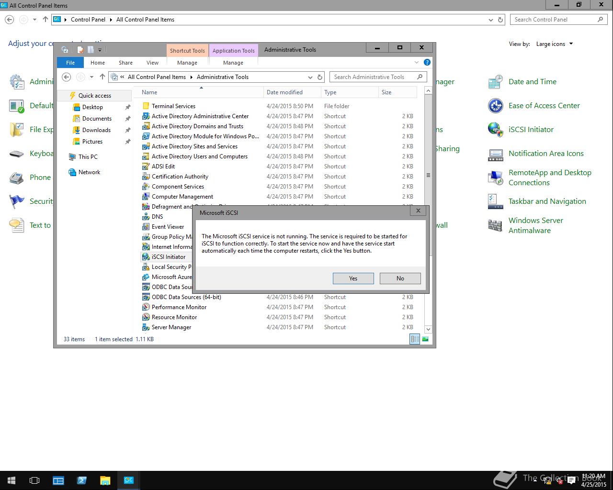This screenshot has width=613, height=490.
Task: Open Taskbar and Navigation
Action: 537,201
